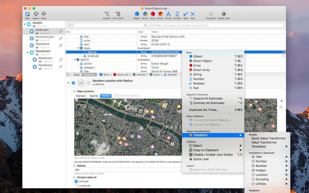This screenshot has width=309, height=193.
Task: Toggle the Random Location transformer checkbox
Action: point(73,83)
